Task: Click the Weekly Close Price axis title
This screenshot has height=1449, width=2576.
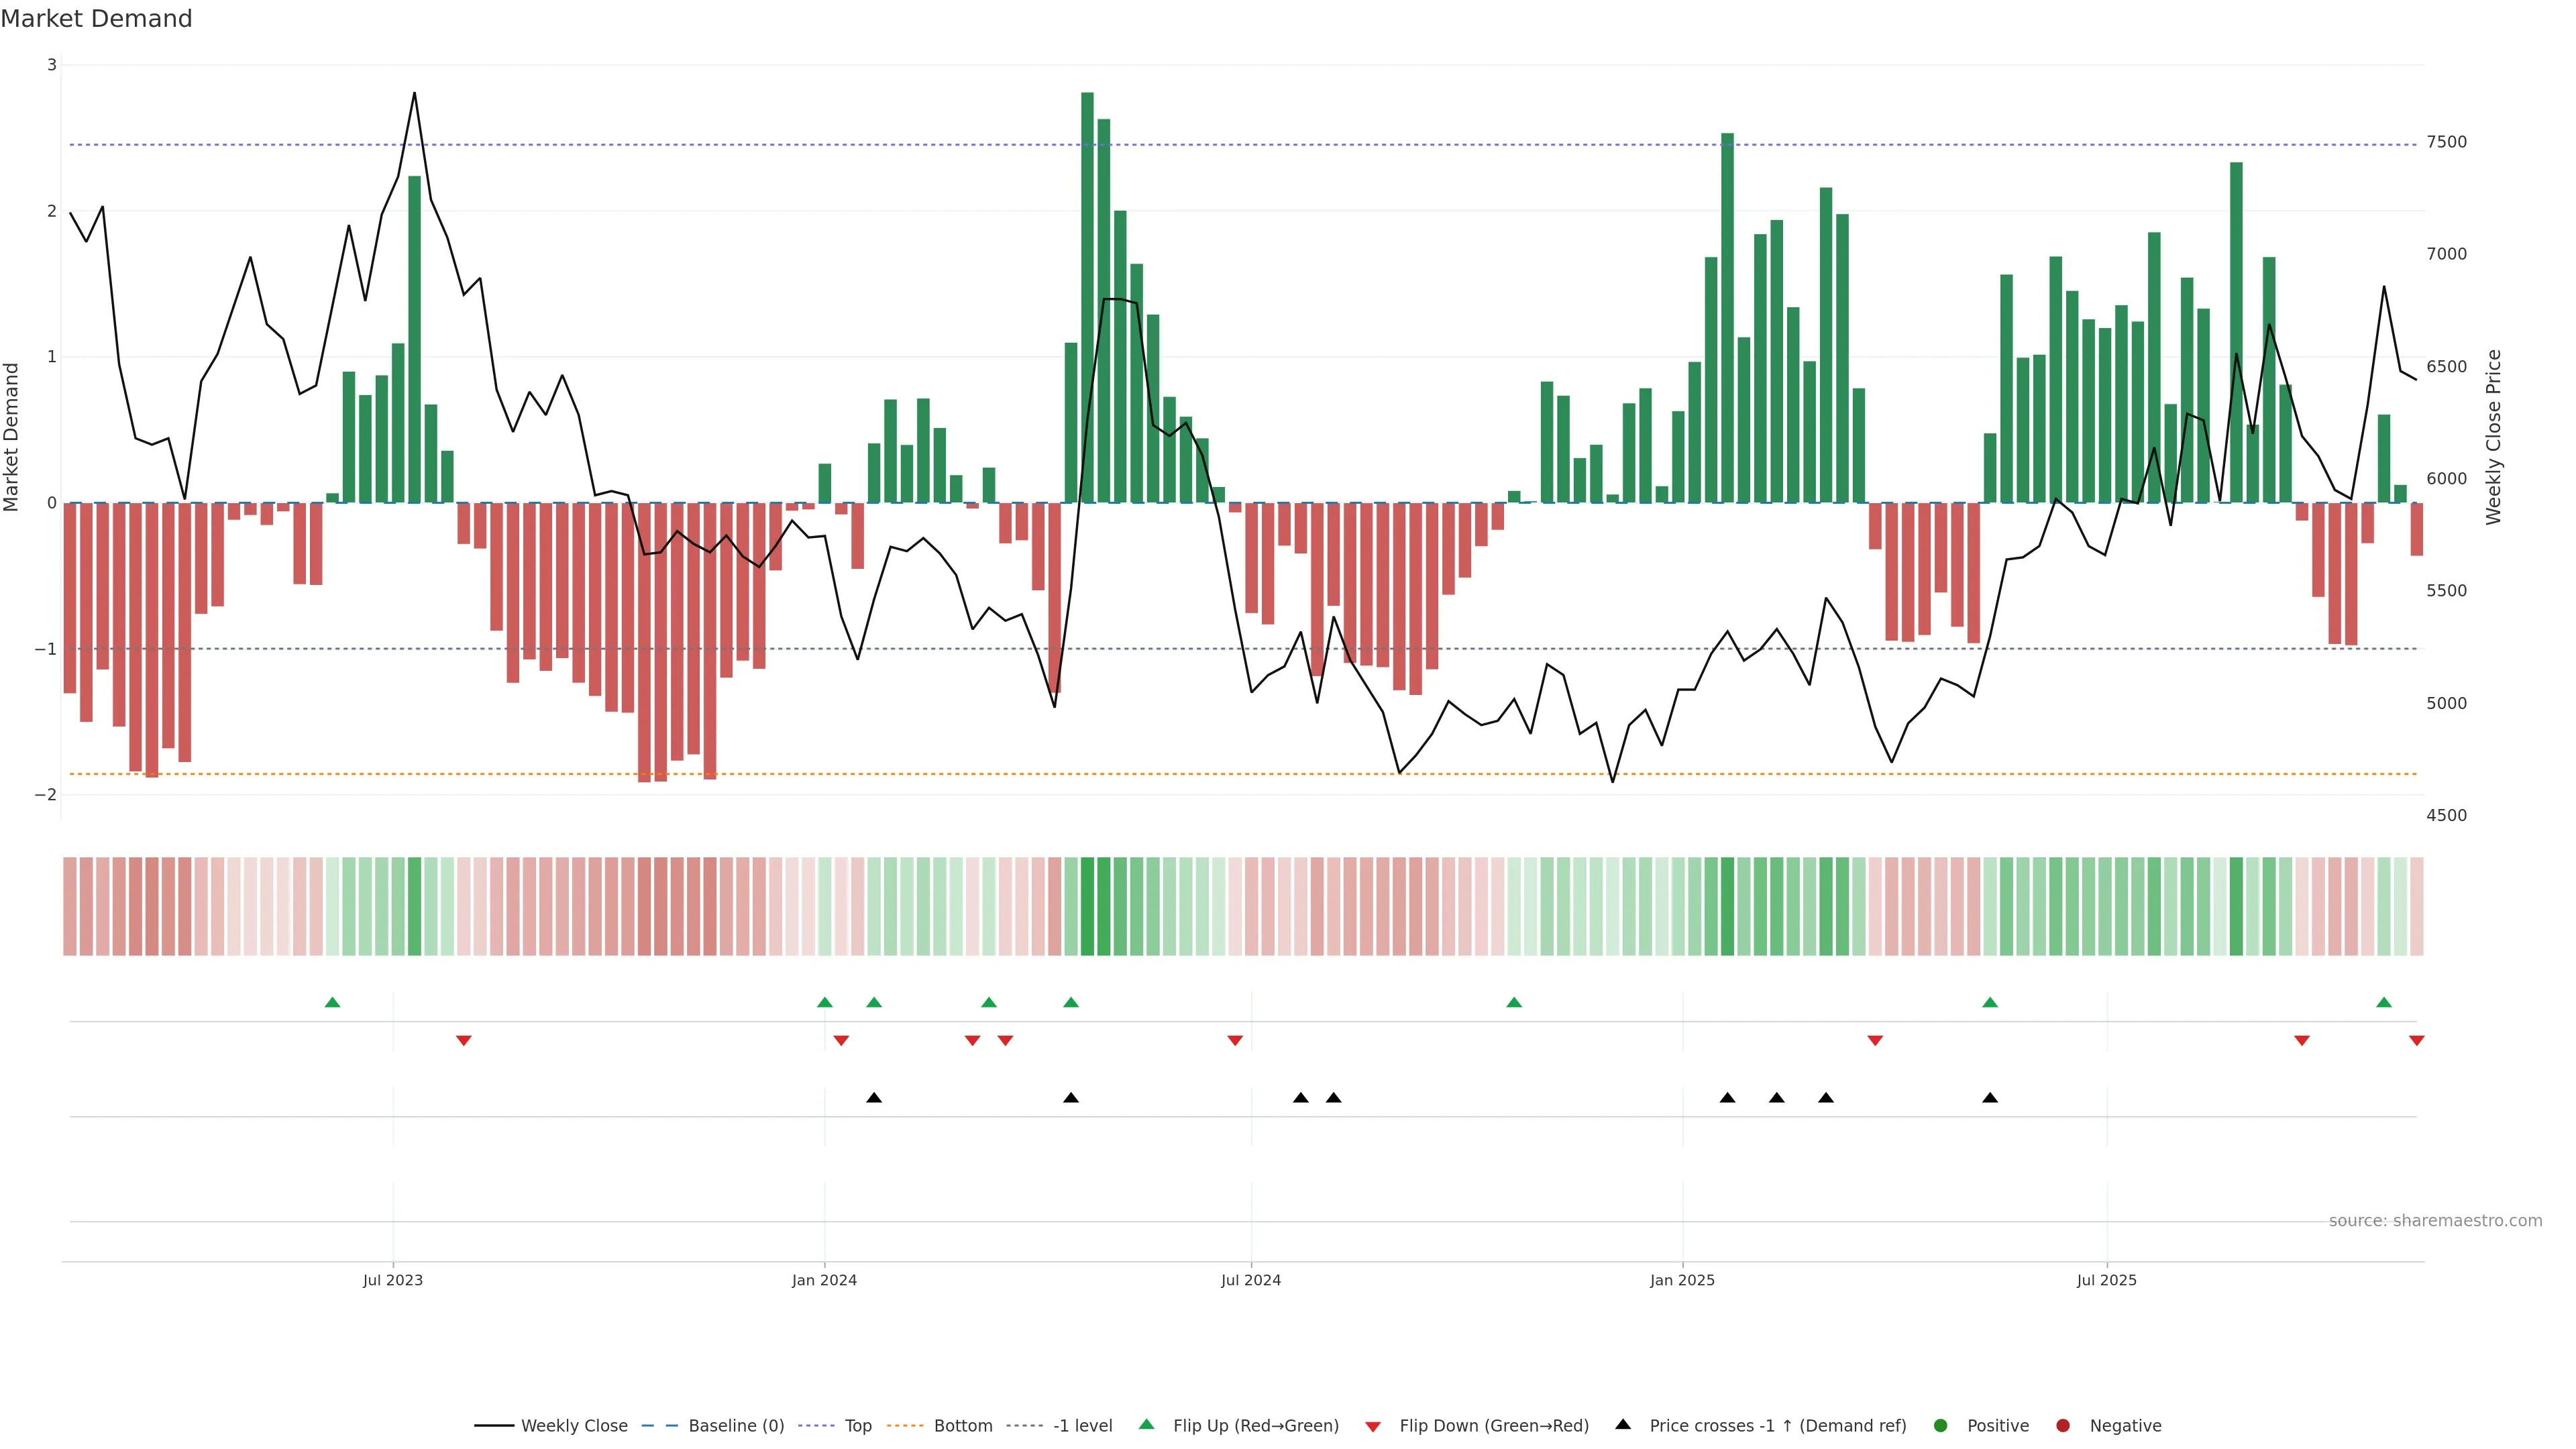Action: (2493, 437)
